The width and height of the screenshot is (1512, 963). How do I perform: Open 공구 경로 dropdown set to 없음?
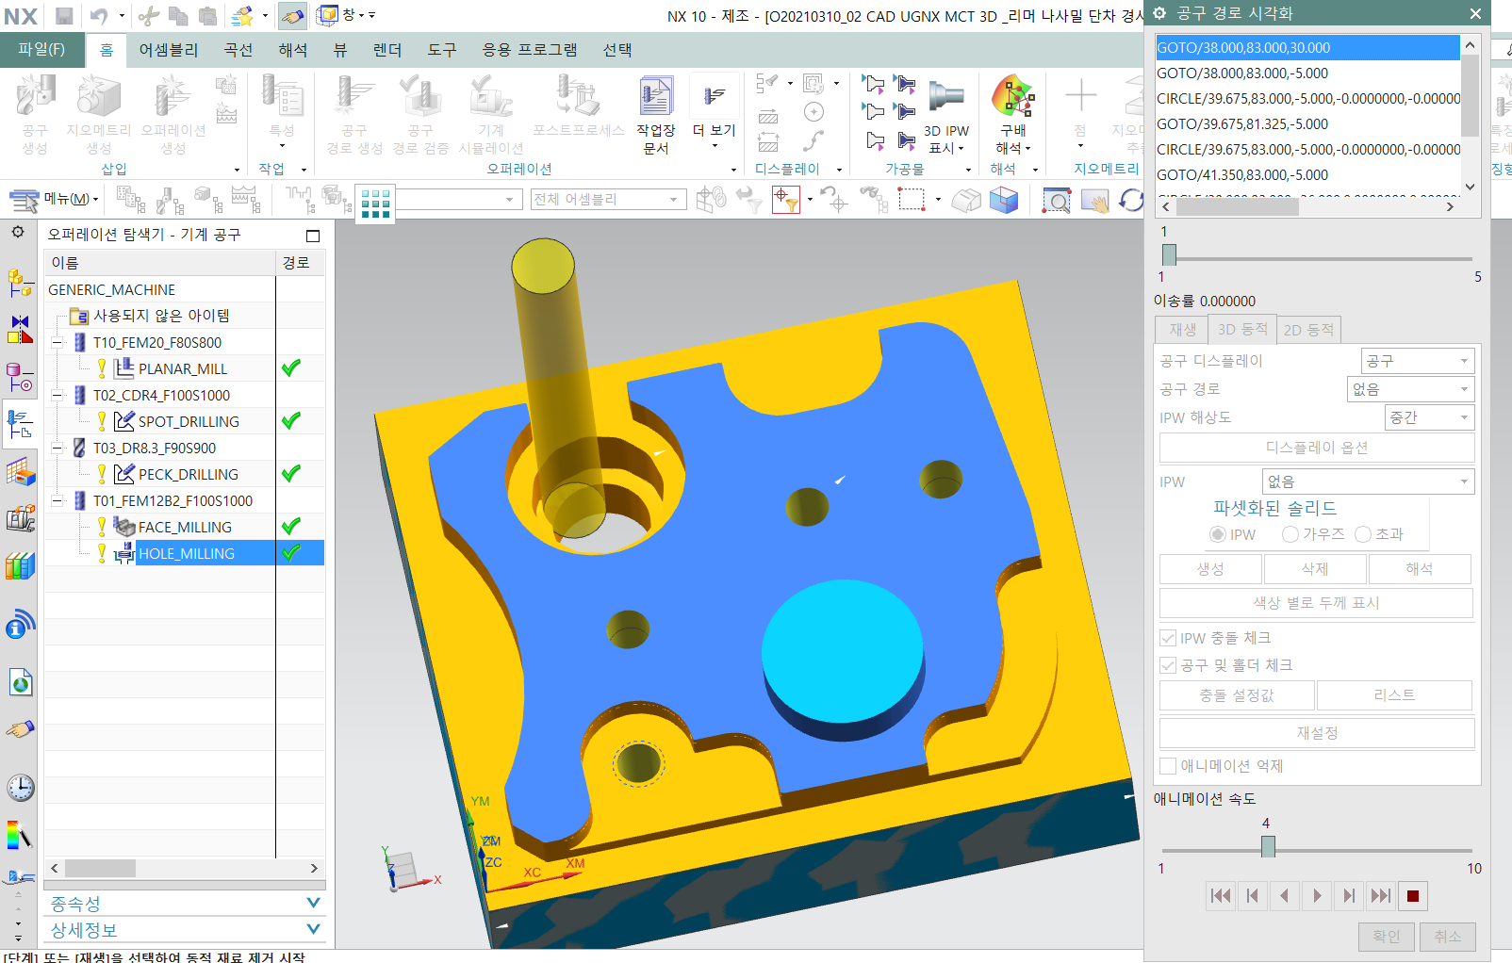[1411, 389]
